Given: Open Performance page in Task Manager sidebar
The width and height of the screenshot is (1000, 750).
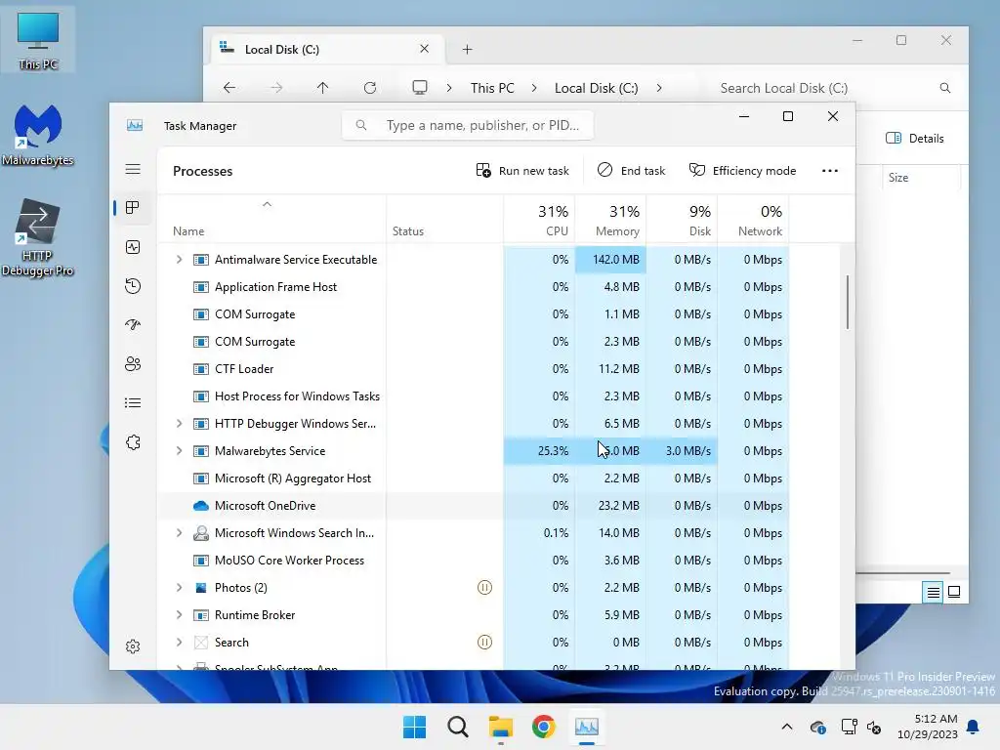Looking at the screenshot, I should pos(133,247).
